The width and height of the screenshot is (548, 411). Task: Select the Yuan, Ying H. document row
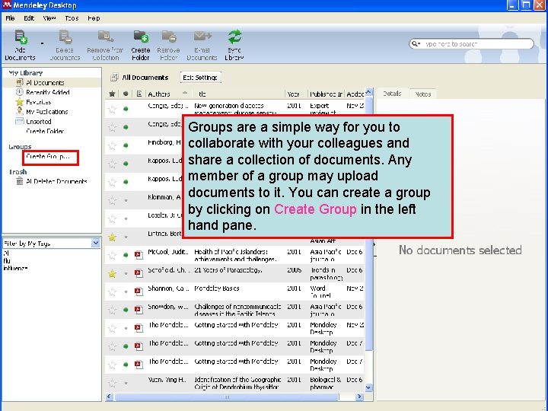(234, 383)
